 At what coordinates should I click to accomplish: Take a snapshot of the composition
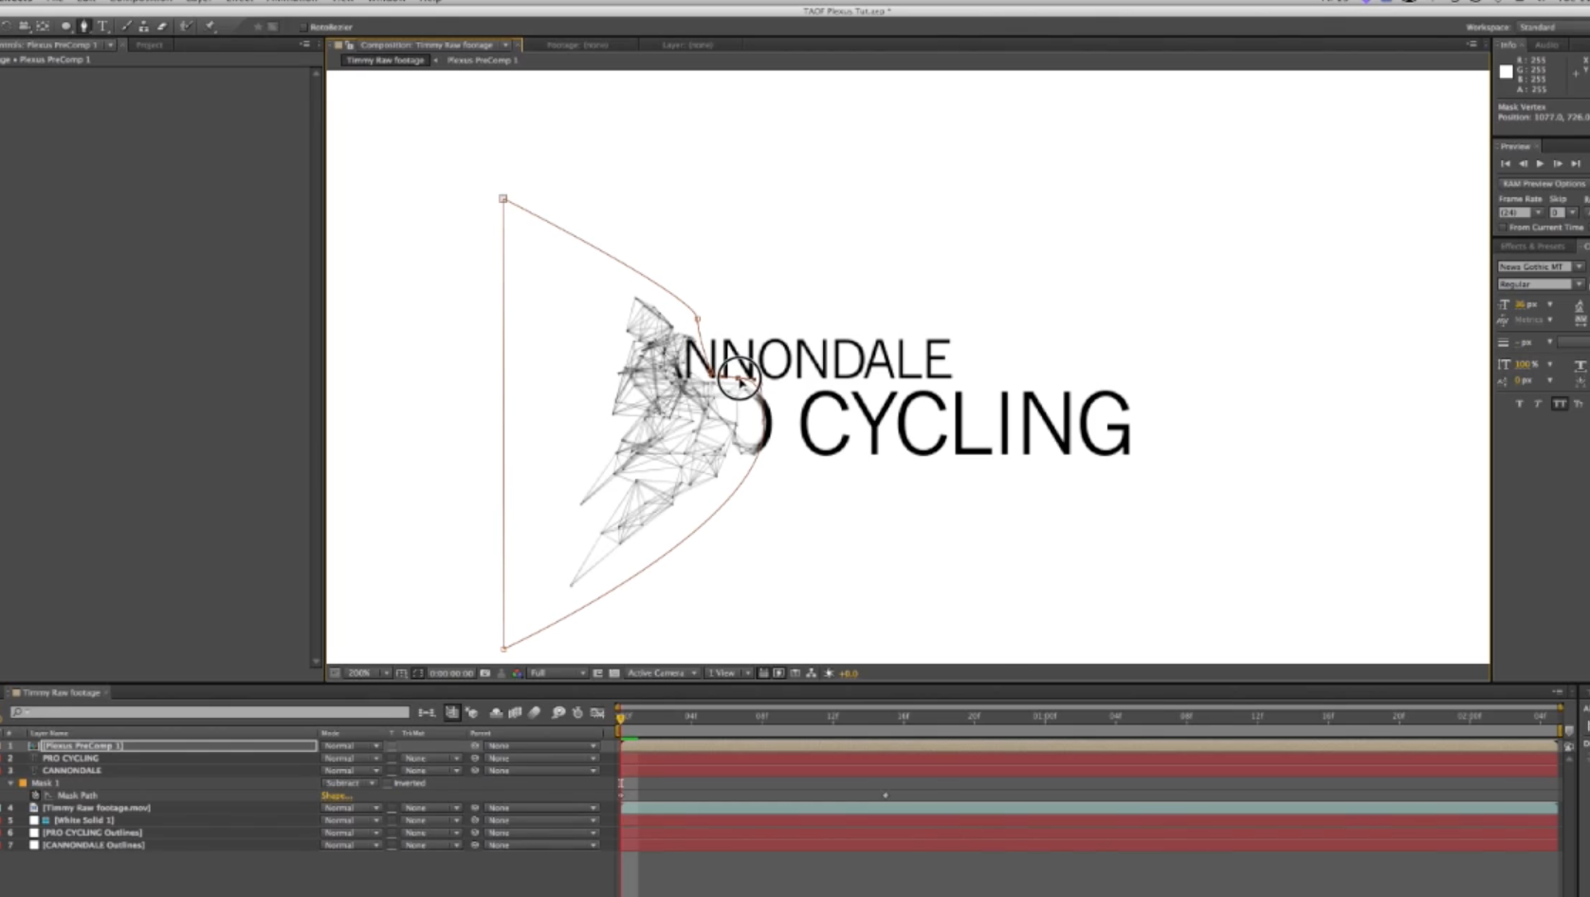tap(484, 673)
